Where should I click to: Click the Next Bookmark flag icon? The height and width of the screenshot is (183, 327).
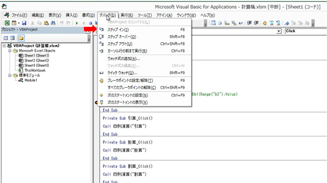click(x=294, y=23)
